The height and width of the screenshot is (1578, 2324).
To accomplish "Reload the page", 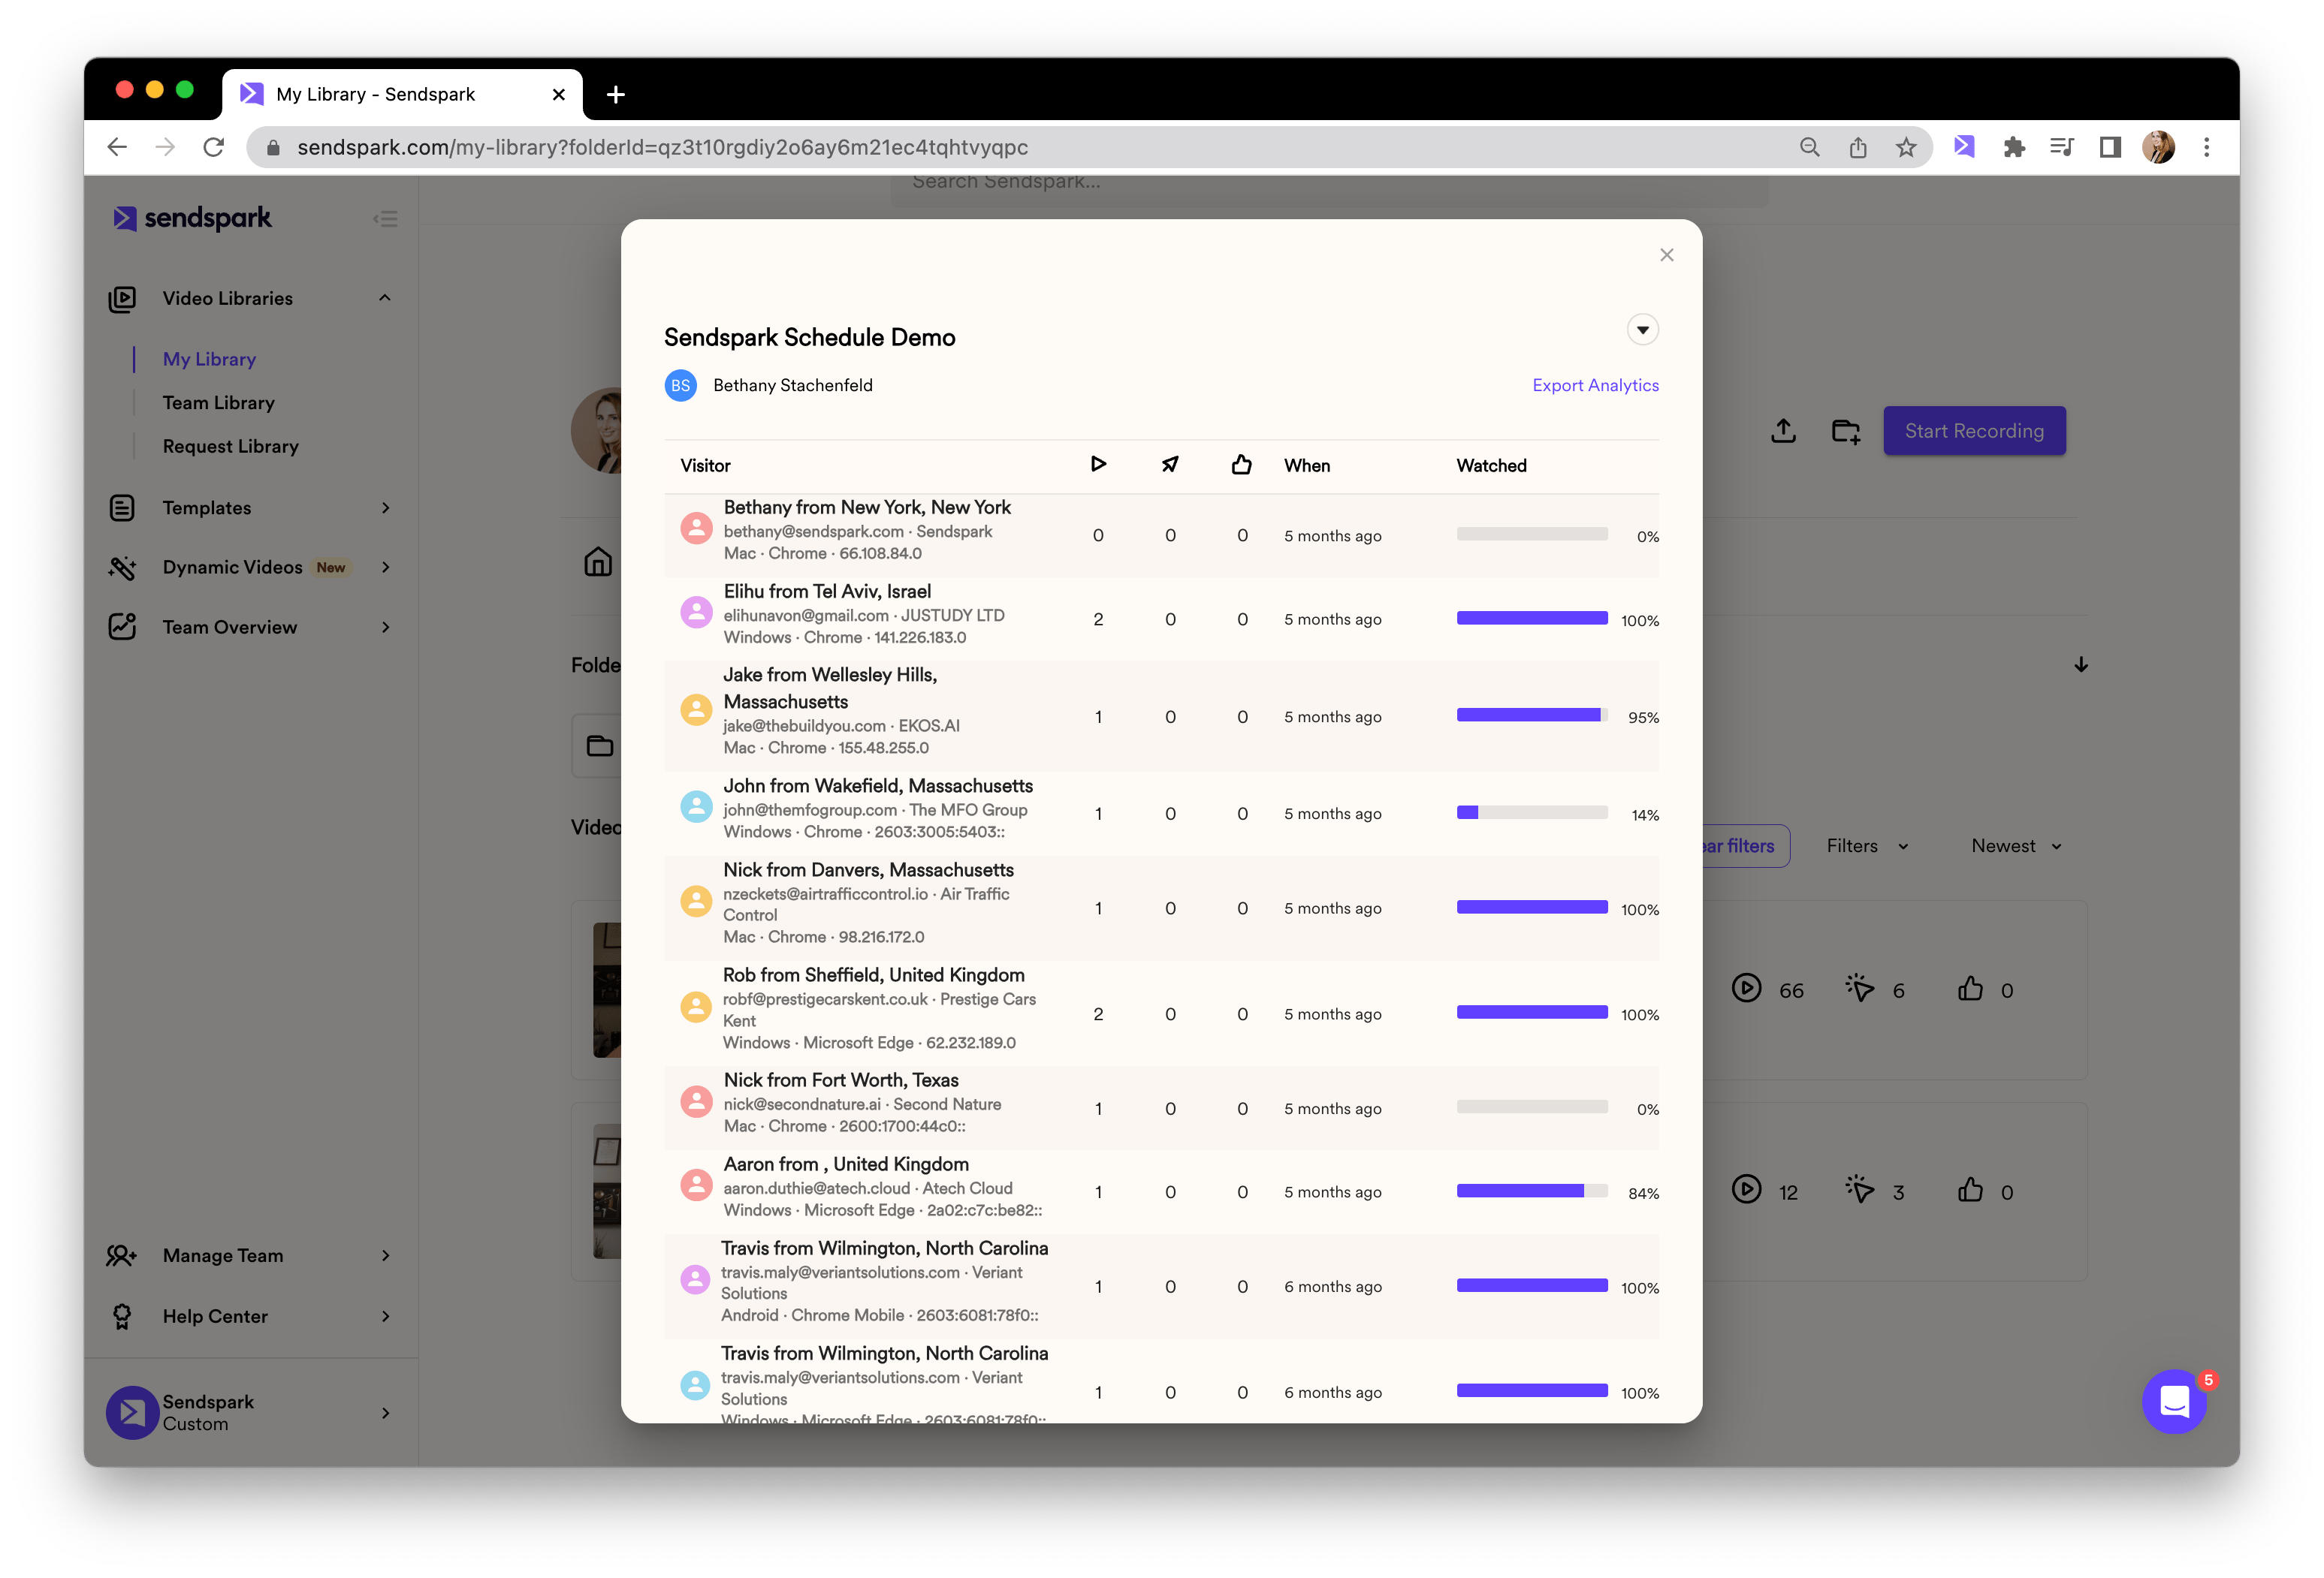I will tap(213, 147).
